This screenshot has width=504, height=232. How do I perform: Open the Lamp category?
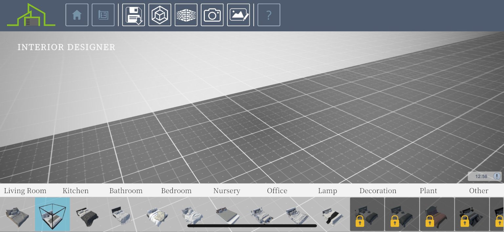coord(327,191)
